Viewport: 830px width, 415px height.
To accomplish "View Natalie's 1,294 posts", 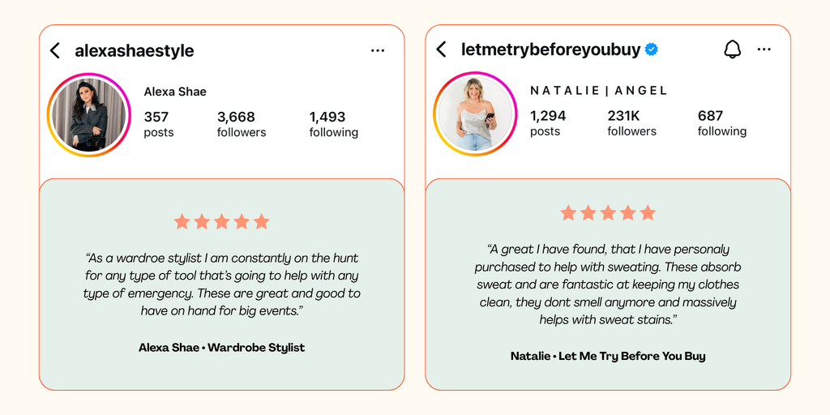I will click(547, 123).
